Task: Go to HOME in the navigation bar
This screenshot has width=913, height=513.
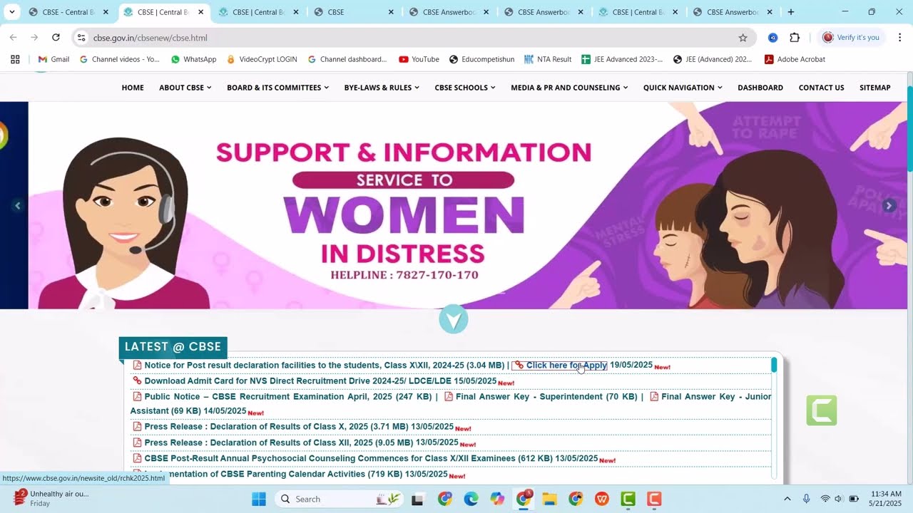Action: pyautogui.click(x=133, y=88)
